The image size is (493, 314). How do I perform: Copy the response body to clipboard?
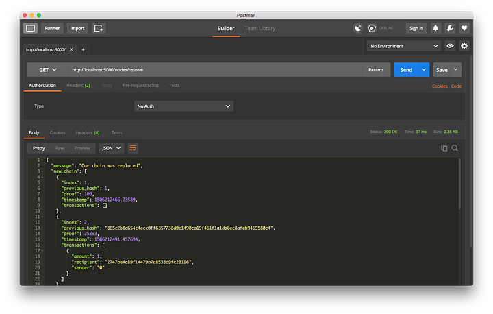click(444, 148)
